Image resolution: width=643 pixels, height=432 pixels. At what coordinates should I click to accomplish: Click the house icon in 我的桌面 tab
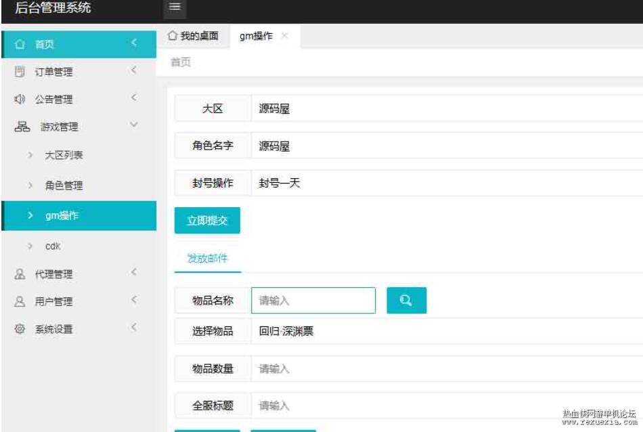(172, 36)
